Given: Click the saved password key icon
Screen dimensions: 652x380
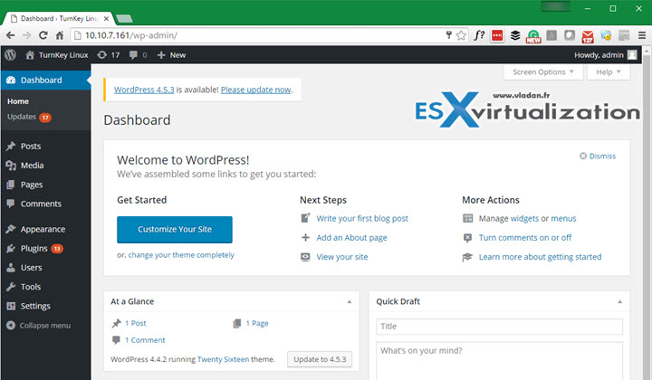Looking at the screenshot, I should (448, 35).
